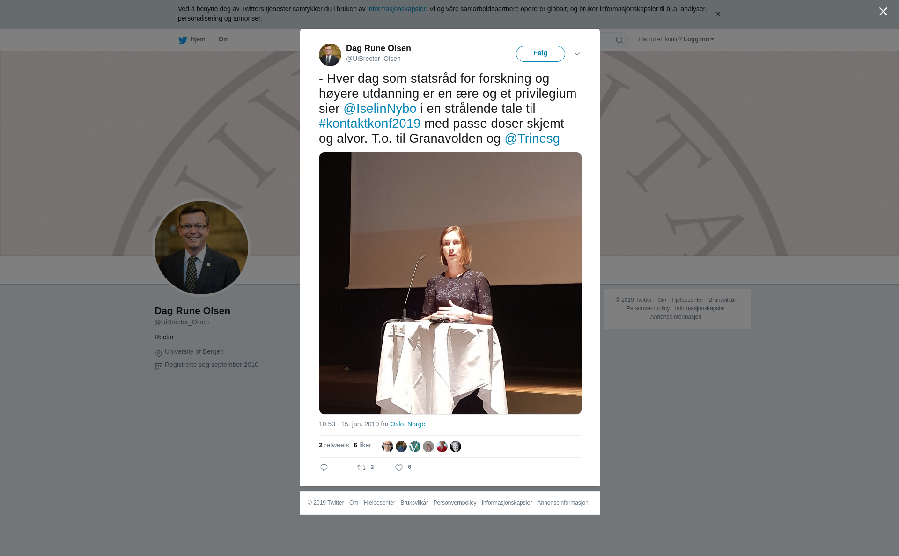
Task: Like the tweet with the heart icon
Action: pos(399,468)
